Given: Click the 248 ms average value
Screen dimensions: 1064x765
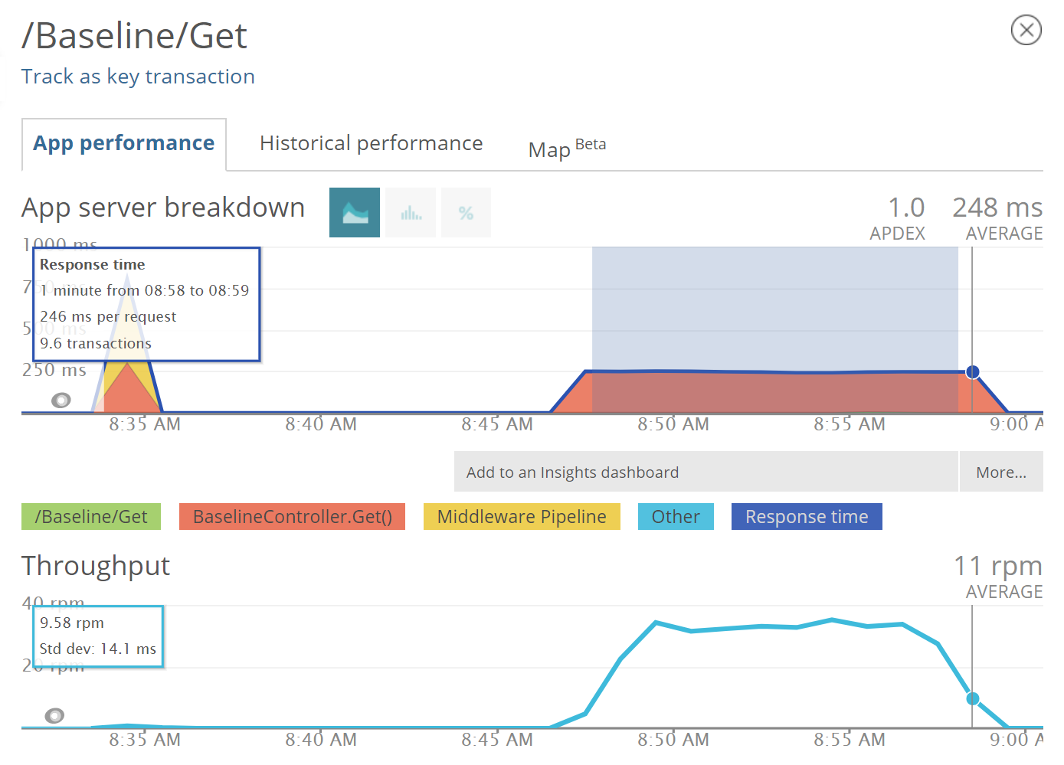Looking at the screenshot, I should tap(997, 208).
